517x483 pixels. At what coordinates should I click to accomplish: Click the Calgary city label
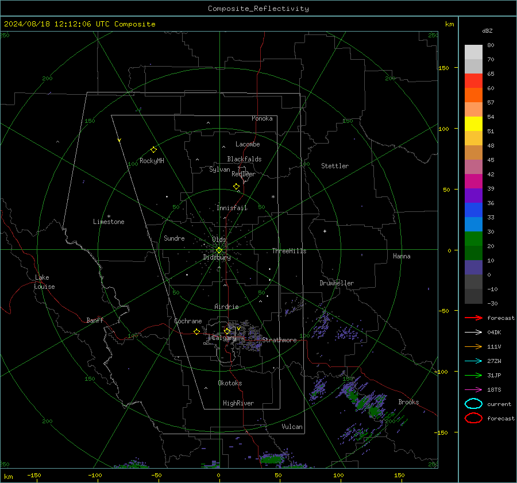point(224,338)
